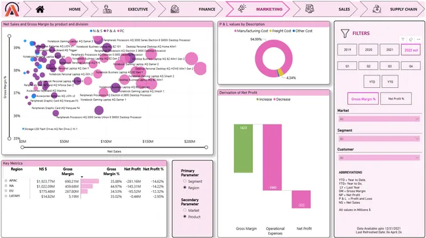Open the Market filter dropdown
Screen dimensions: 426x238
point(379,119)
